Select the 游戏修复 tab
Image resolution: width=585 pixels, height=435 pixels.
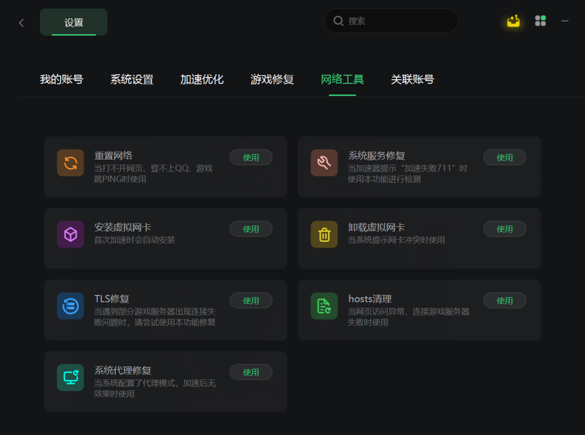pos(272,79)
